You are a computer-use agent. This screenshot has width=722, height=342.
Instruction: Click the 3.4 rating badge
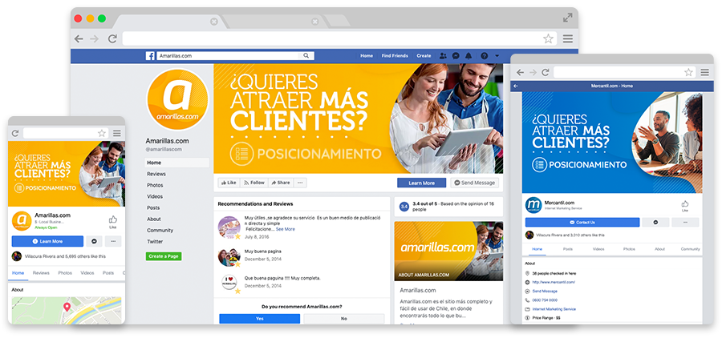click(x=404, y=207)
